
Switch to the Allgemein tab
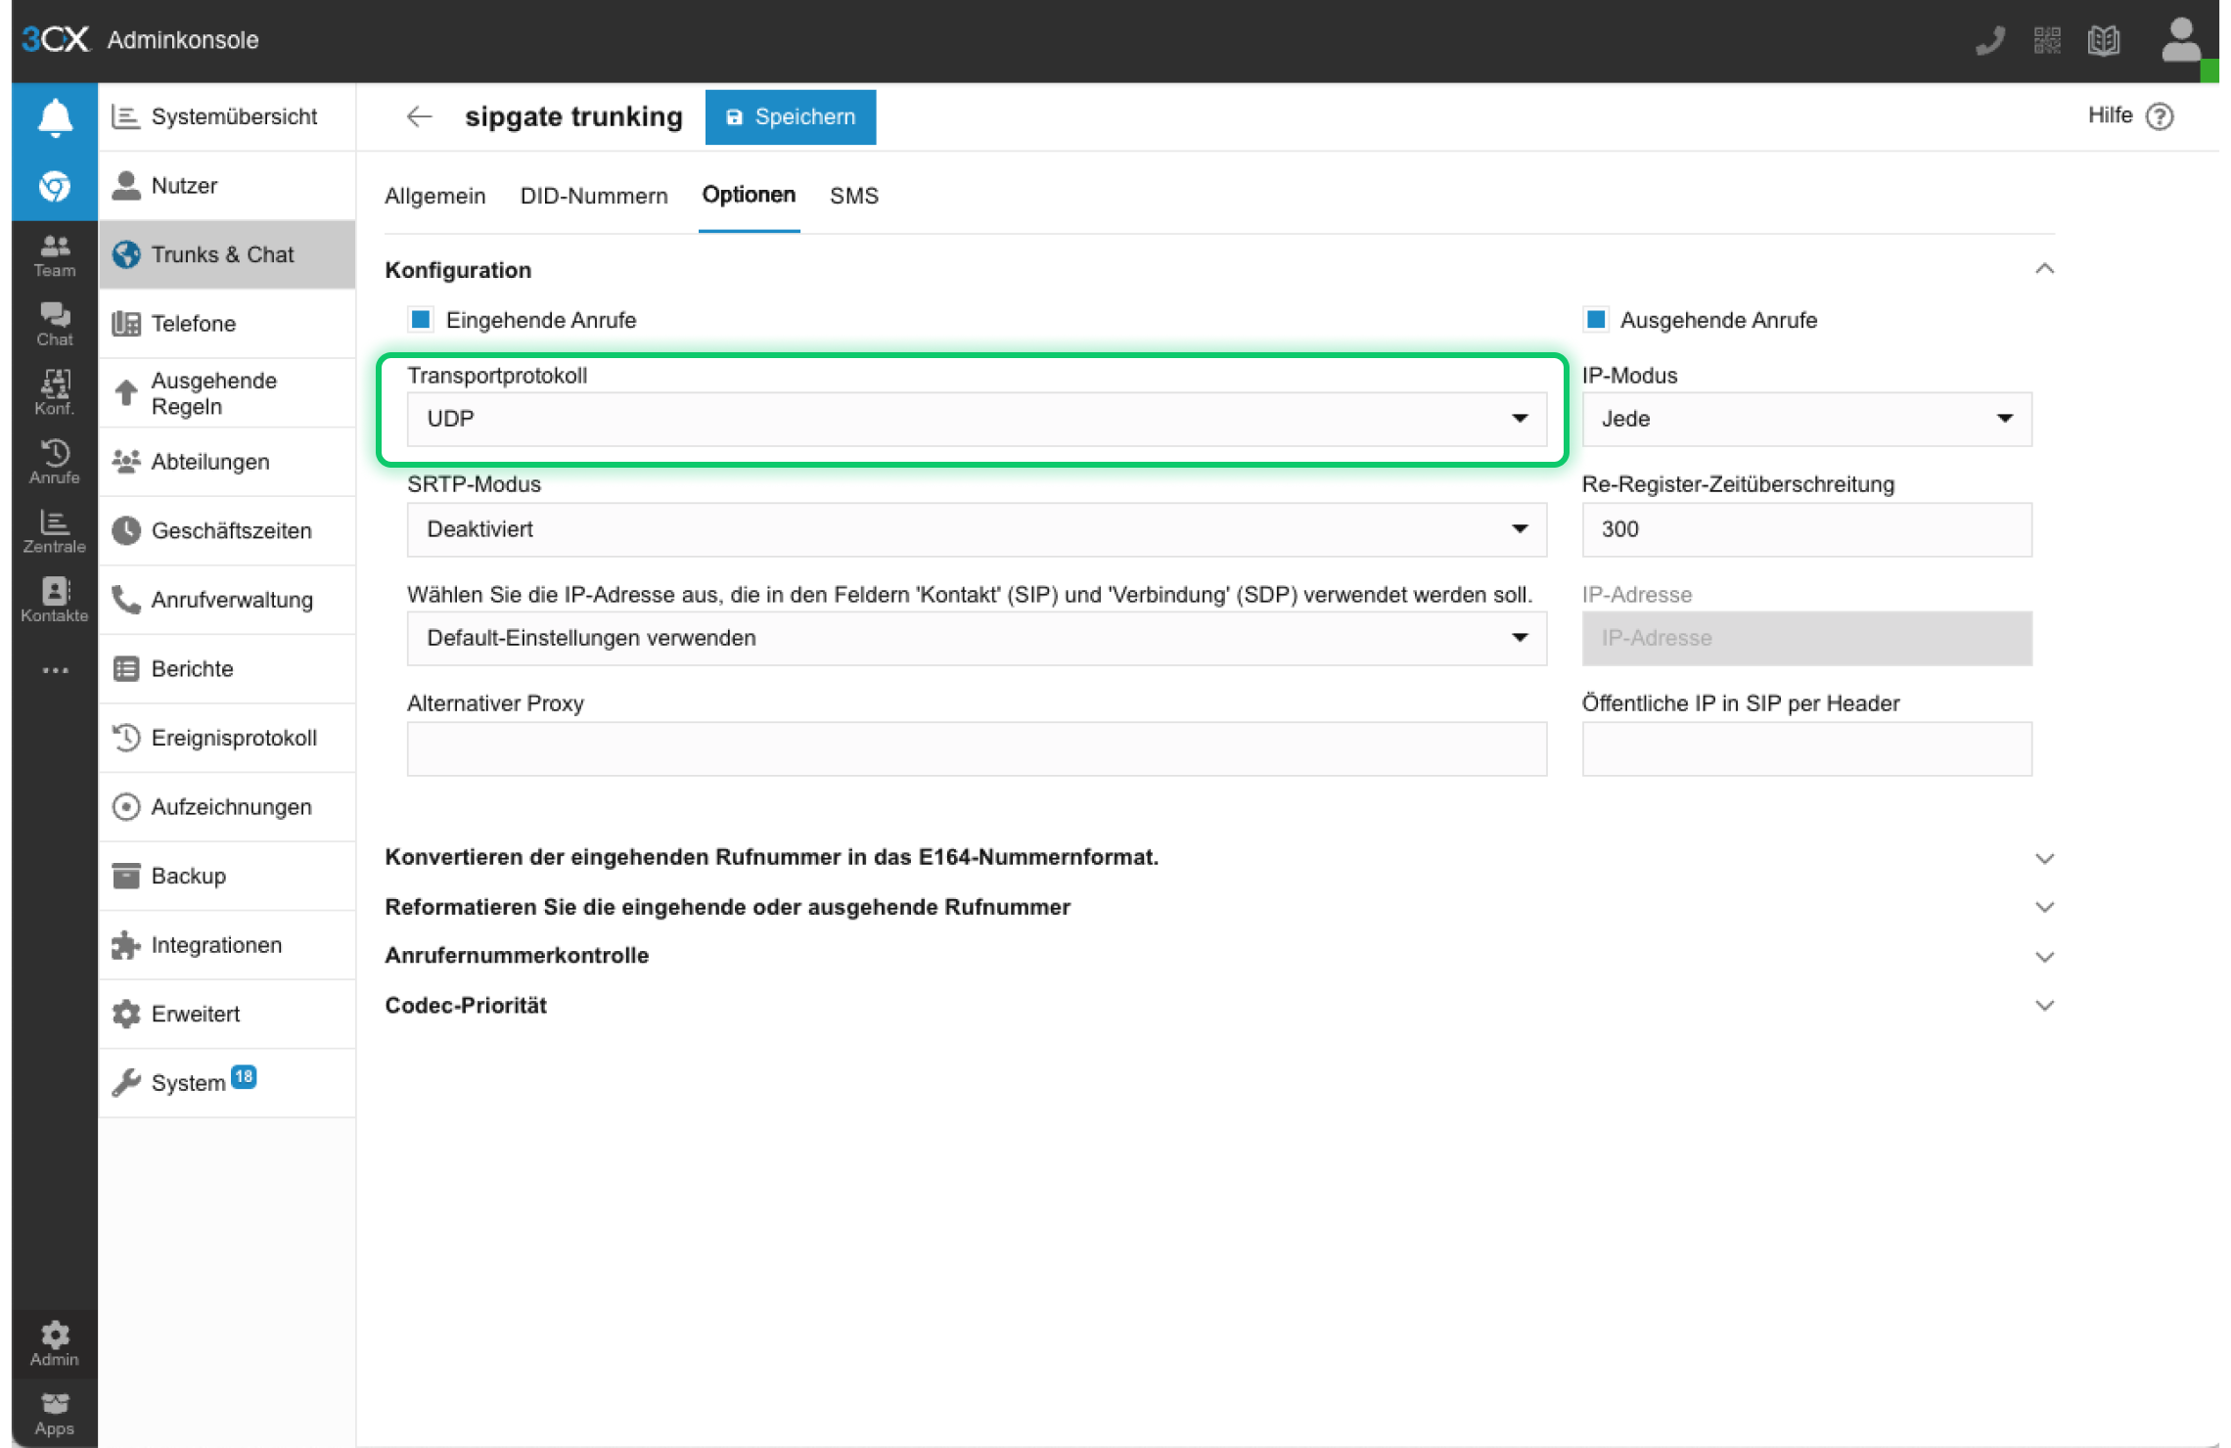point(434,196)
